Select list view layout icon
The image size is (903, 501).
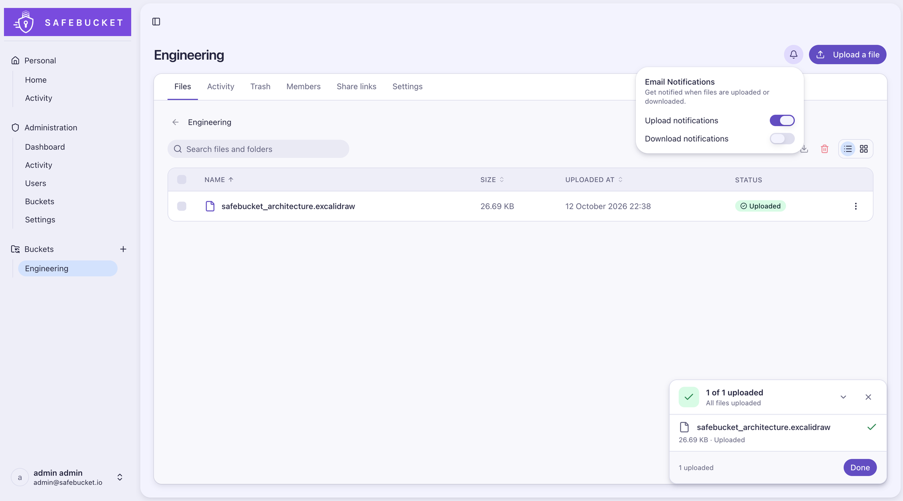coord(848,149)
